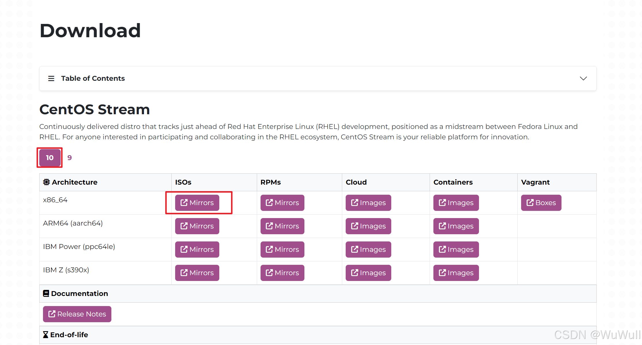Viewport: 642px width, 345px height.
Task: Click external-link icon on x86_64 Vagrant Boxes
Action: click(x=530, y=203)
